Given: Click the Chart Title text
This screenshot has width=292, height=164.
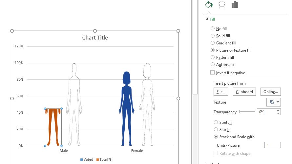Looking at the screenshot, I should point(95,38).
